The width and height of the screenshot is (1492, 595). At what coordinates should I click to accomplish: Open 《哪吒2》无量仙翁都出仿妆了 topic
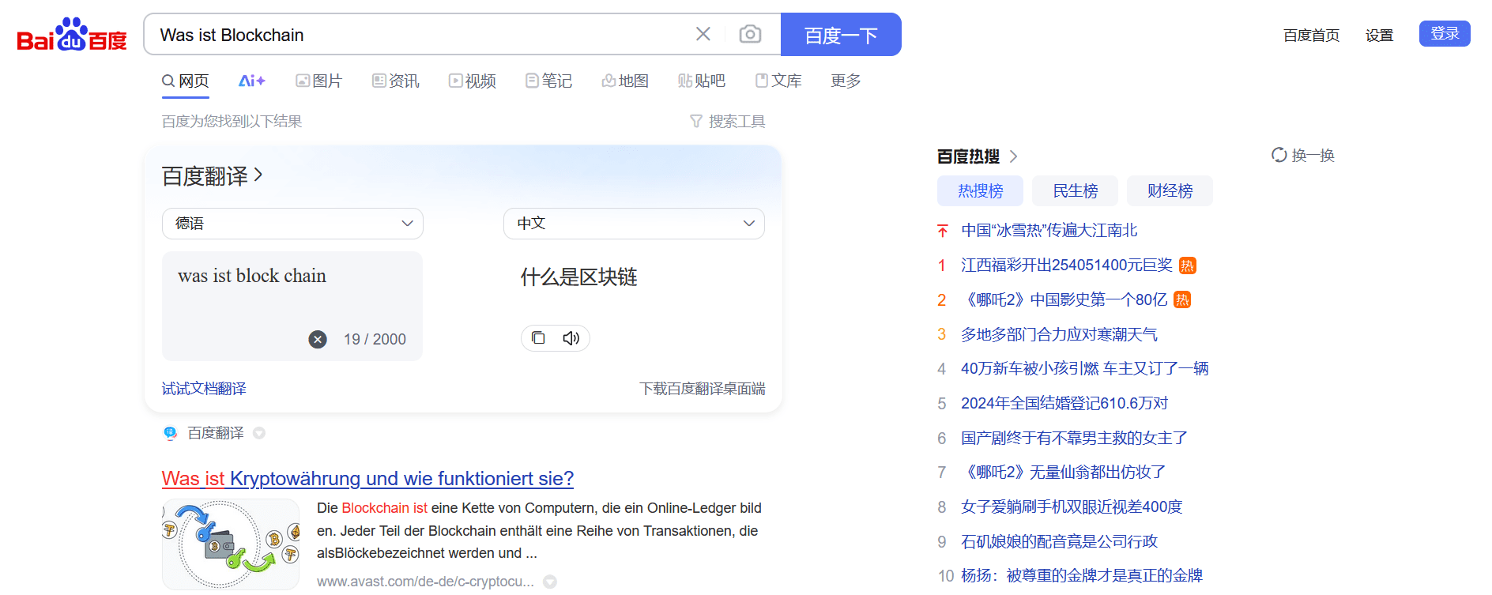(1063, 472)
